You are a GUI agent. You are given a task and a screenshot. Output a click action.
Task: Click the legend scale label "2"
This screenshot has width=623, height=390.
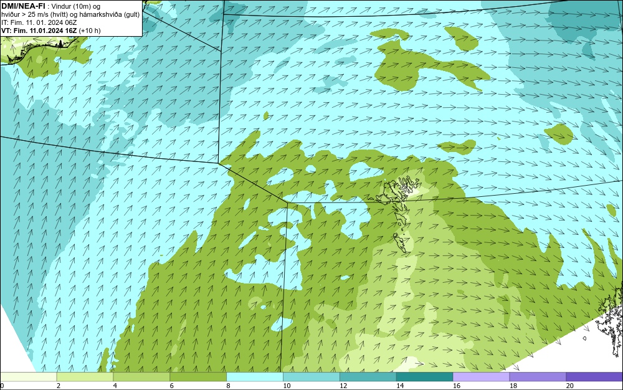59,386
